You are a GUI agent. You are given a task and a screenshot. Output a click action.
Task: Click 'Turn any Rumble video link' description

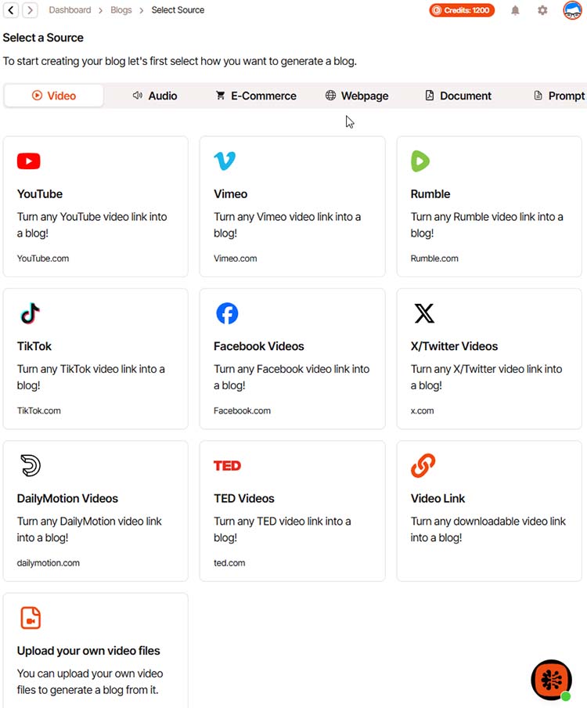point(487,225)
